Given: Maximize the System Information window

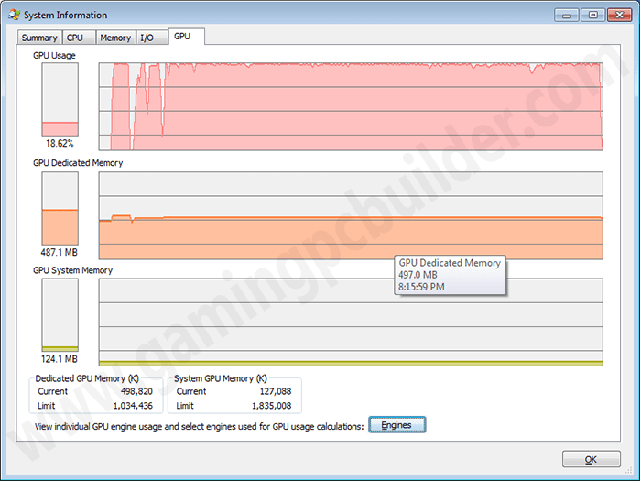Looking at the screenshot, I should [592, 16].
